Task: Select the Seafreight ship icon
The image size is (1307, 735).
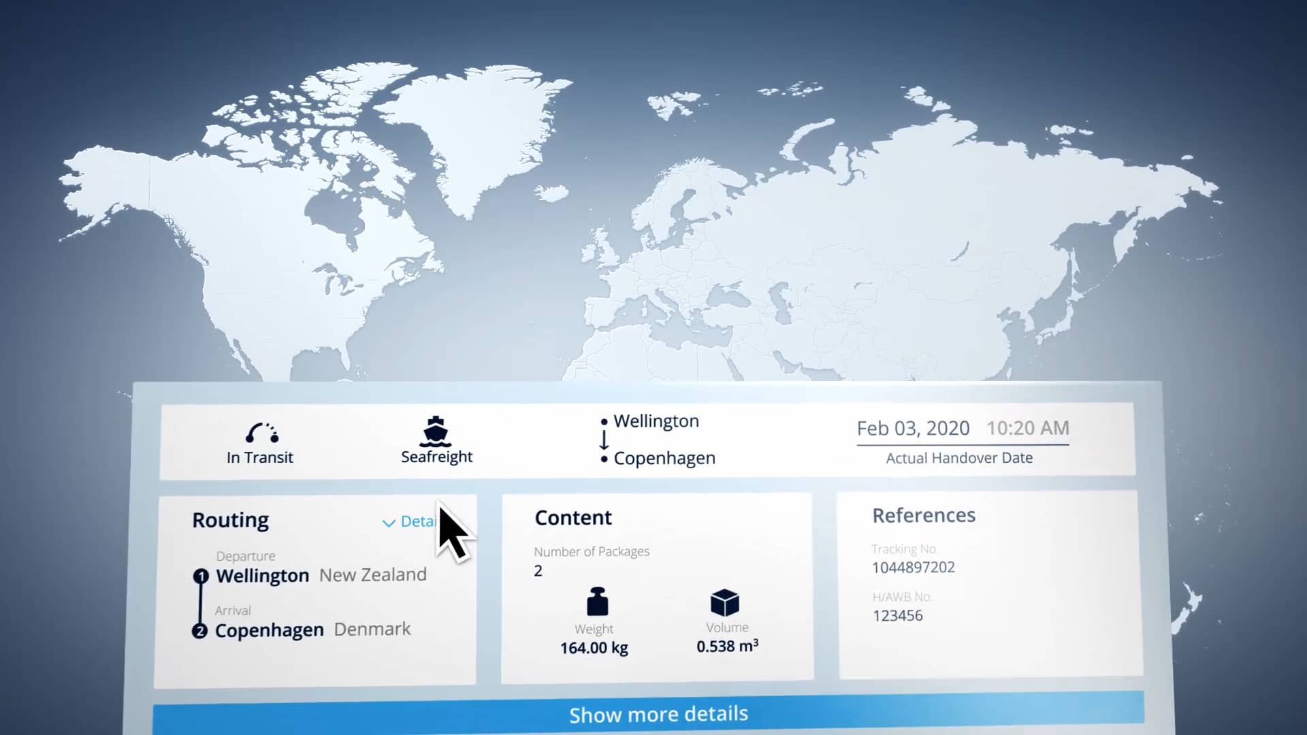Action: pos(436,431)
